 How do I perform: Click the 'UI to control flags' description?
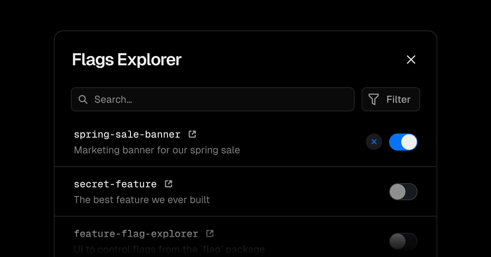point(169,249)
